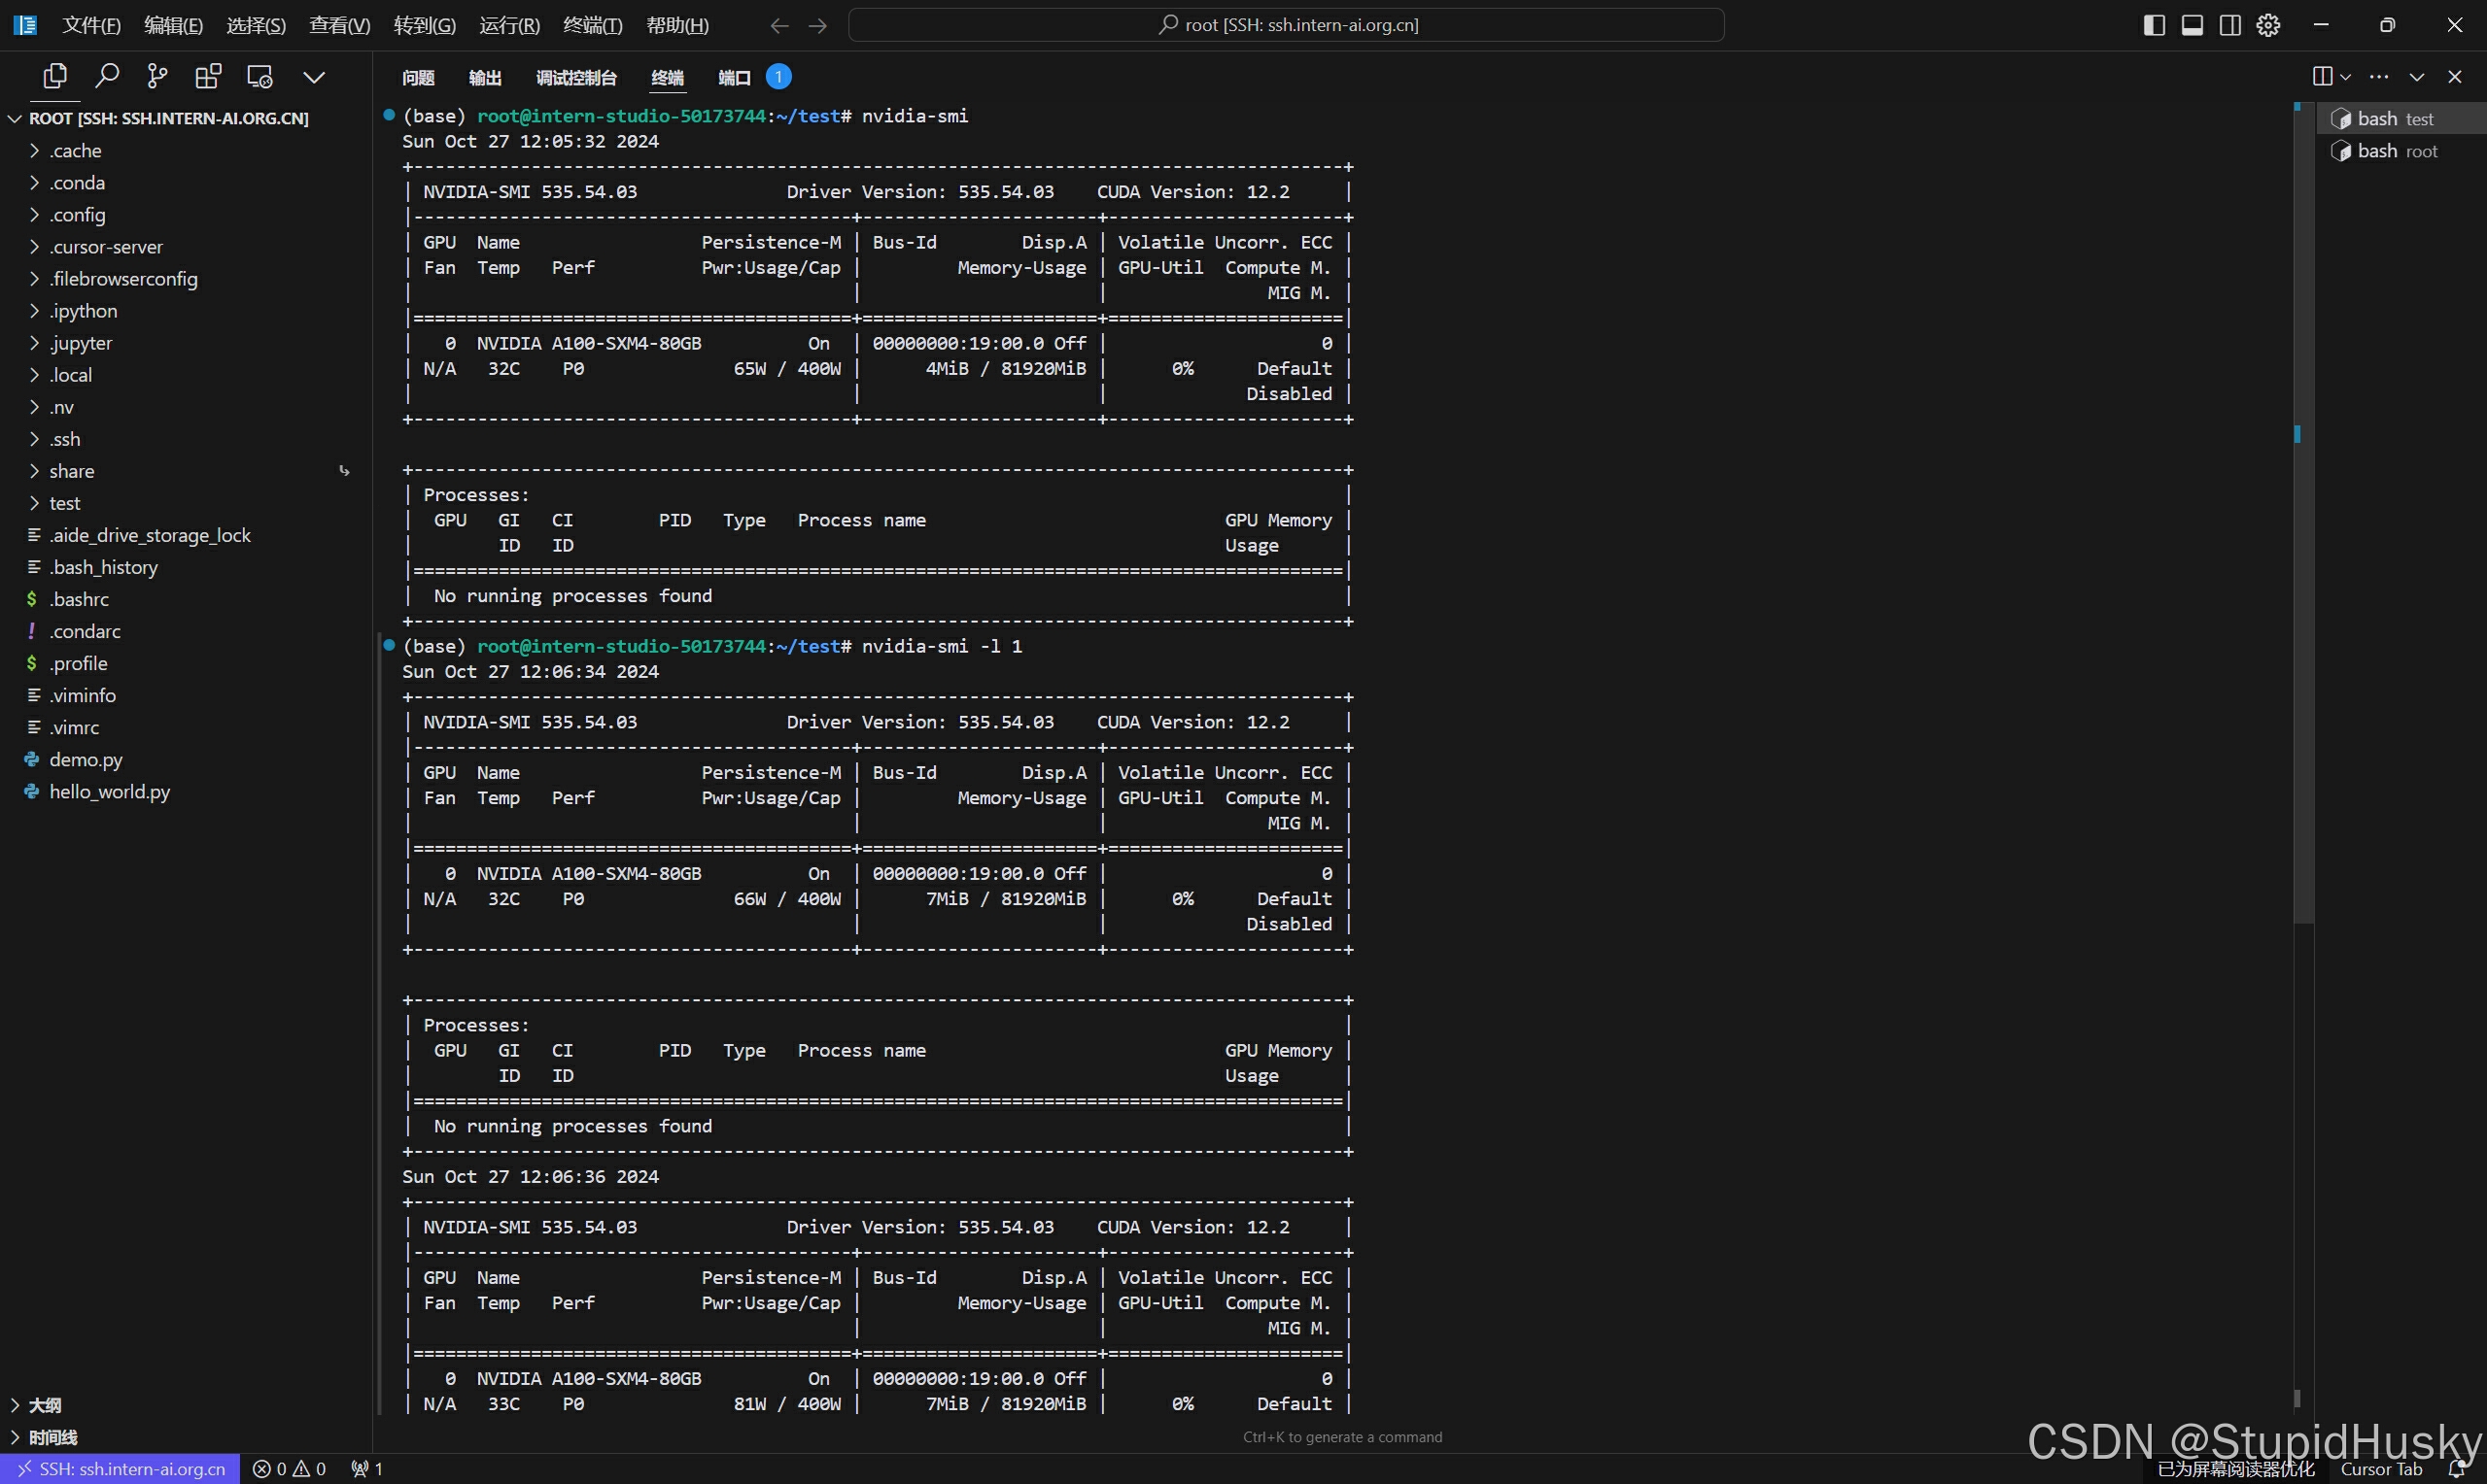The image size is (2487, 1484).
Task: Click the split terminal icon
Action: 2323,77
